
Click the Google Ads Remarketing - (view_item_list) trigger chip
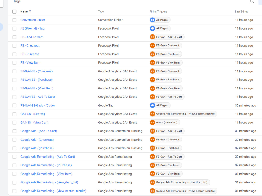coord(180,182)
